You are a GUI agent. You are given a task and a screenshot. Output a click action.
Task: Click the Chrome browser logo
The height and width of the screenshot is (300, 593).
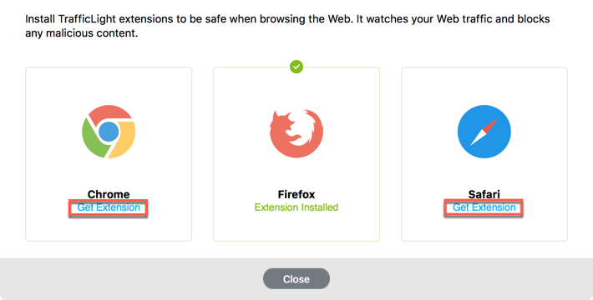click(109, 132)
